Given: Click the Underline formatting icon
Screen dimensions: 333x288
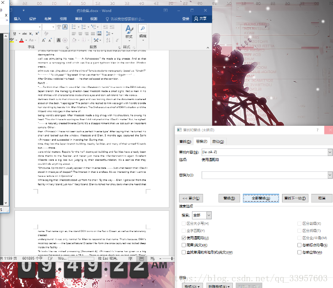Looking at the screenshot, I should click(14, 34).
